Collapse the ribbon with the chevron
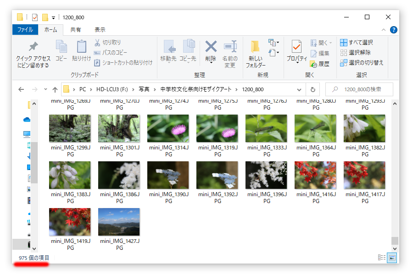The width and height of the screenshot is (413, 275). (384, 30)
